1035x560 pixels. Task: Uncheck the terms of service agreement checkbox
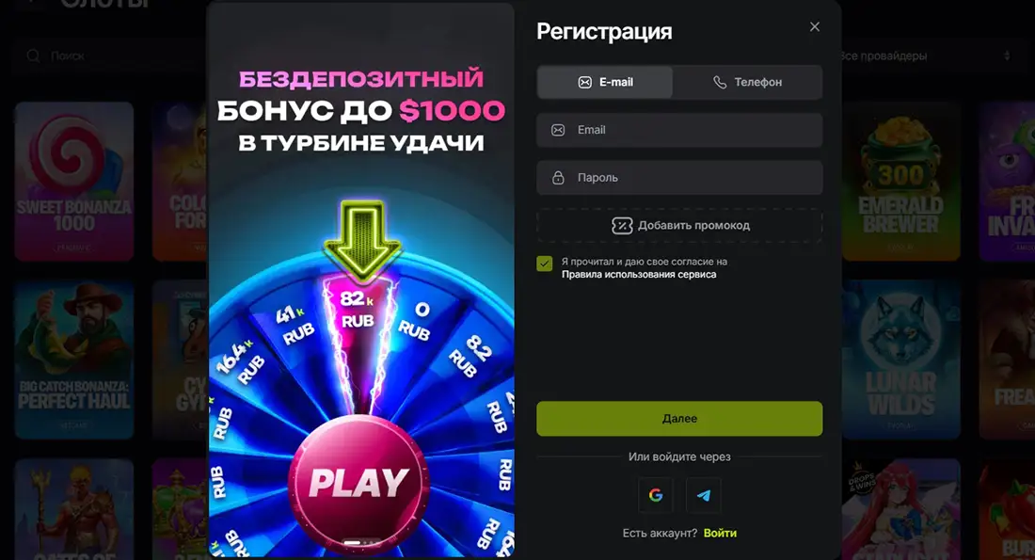click(x=545, y=264)
